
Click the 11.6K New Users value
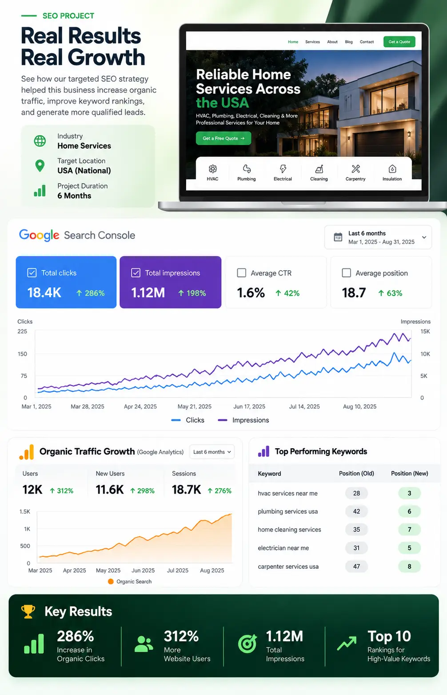pyautogui.click(x=110, y=490)
